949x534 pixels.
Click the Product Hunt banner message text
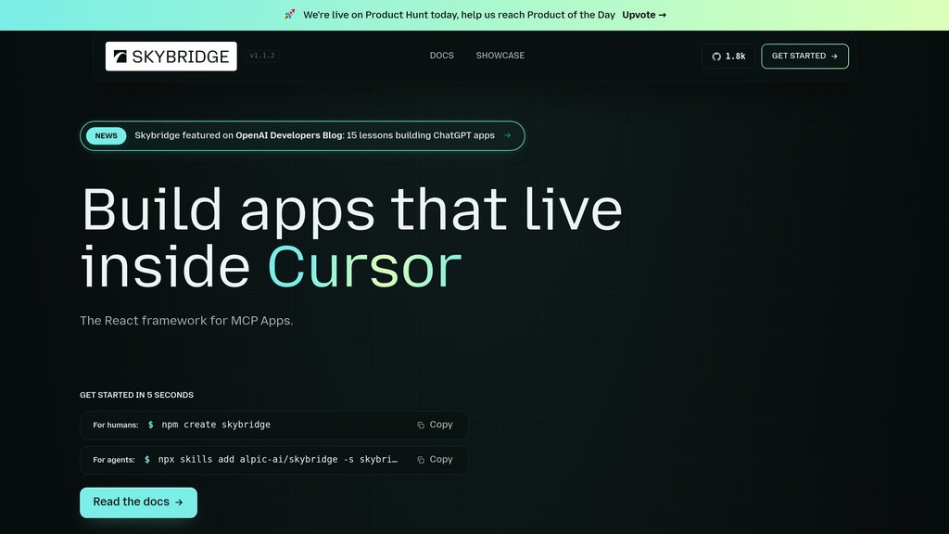click(x=459, y=15)
